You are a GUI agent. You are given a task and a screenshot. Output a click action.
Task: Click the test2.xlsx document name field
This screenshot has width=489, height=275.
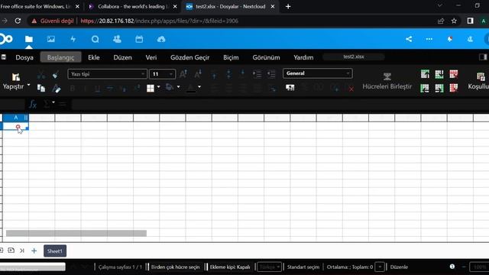[x=354, y=57]
